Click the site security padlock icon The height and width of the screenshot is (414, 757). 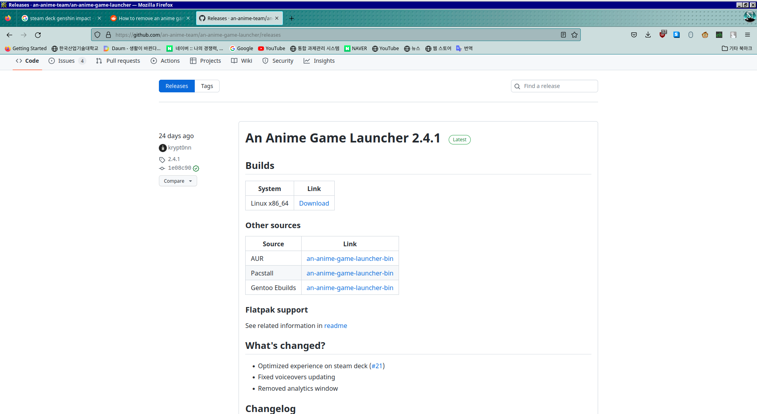coord(108,35)
